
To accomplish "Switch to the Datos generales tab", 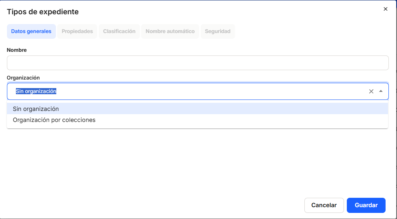I will pyautogui.click(x=31, y=31).
